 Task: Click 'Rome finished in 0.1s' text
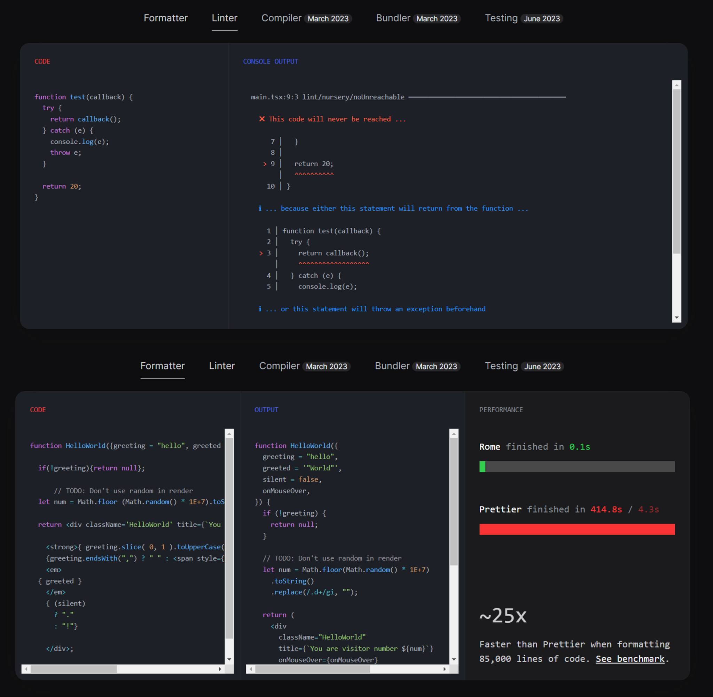click(535, 447)
